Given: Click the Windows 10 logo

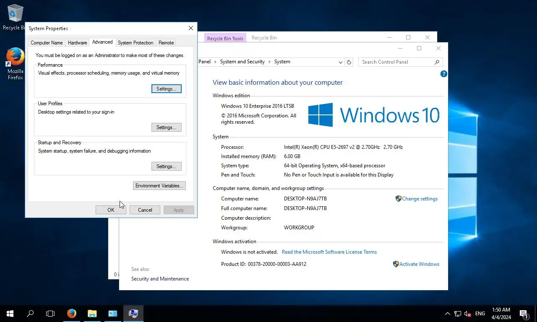Looking at the screenshot, I should [374, 115].
